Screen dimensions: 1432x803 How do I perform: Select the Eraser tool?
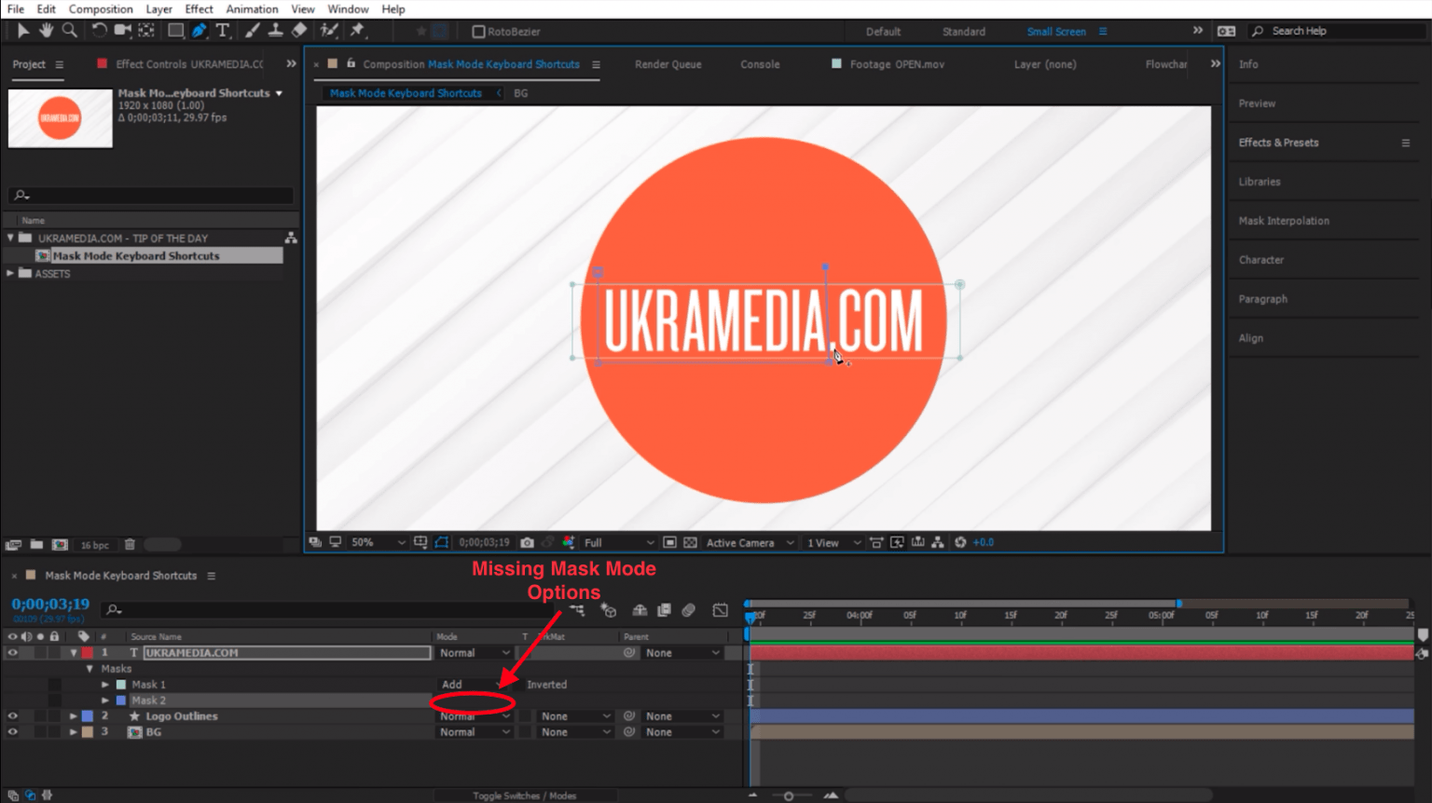point(299,31)
